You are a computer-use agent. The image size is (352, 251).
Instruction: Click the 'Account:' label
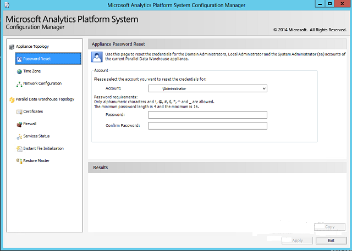(x=113, y=88)
